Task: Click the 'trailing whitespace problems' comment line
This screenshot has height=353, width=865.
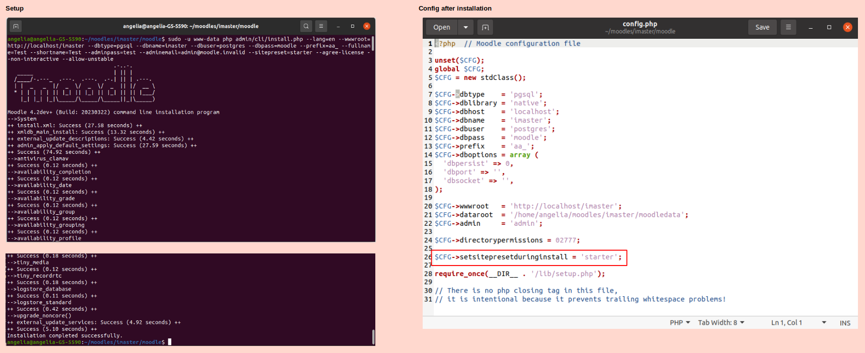Action: tap(580, 299)
